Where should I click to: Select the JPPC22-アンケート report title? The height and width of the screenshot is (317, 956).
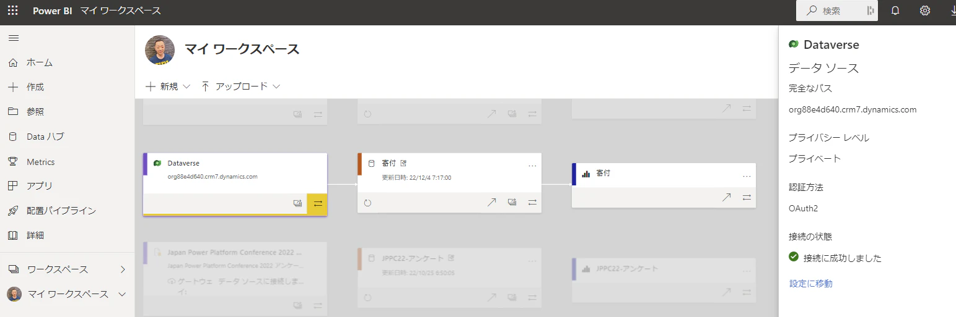point(627,269)
